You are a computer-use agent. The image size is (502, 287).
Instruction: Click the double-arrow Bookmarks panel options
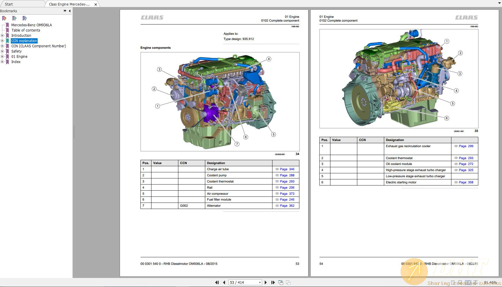point(65,11)
